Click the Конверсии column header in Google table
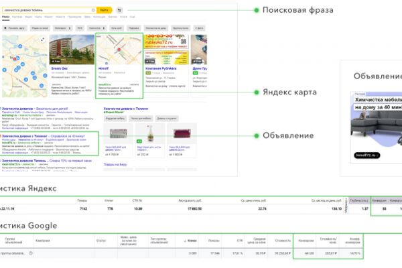This screenshot has height=268, width=402. (306, 241)
